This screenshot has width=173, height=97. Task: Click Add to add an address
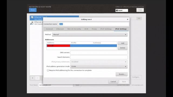[122, 43]
